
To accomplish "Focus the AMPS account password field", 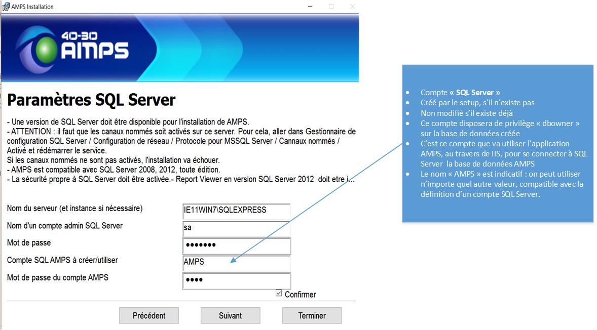I will pyautogui.click(x=236, y=280).
